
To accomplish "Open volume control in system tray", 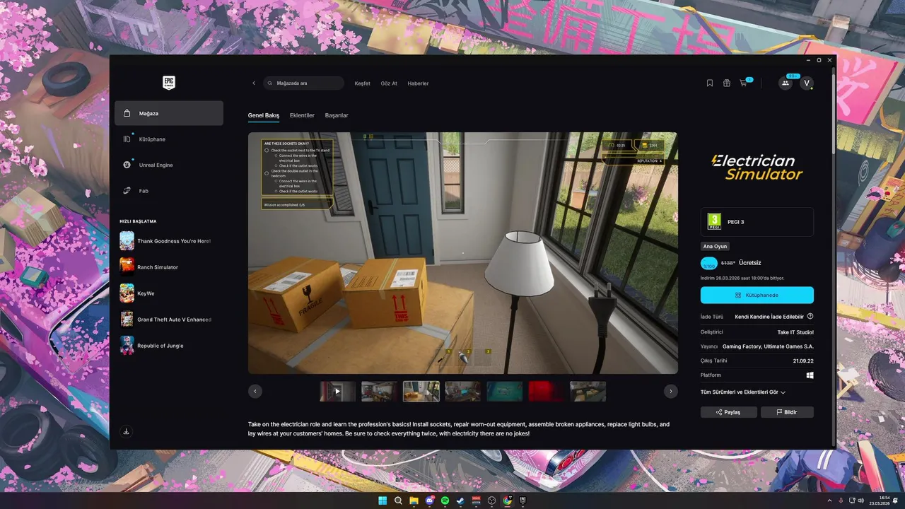I will [x=860, y=501].
